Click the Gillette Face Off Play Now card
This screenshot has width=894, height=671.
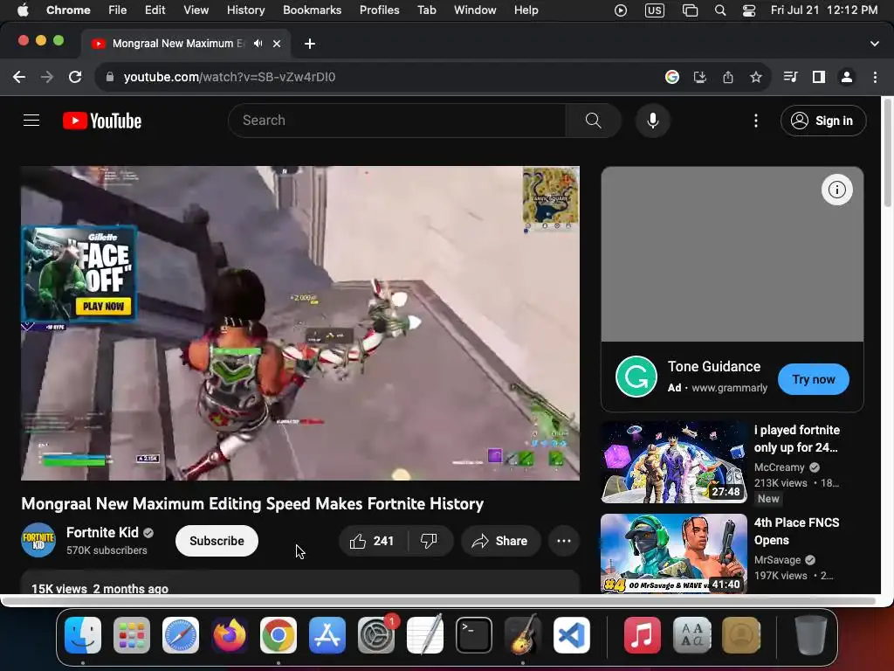pyautogui.click(x=79, y=273)
